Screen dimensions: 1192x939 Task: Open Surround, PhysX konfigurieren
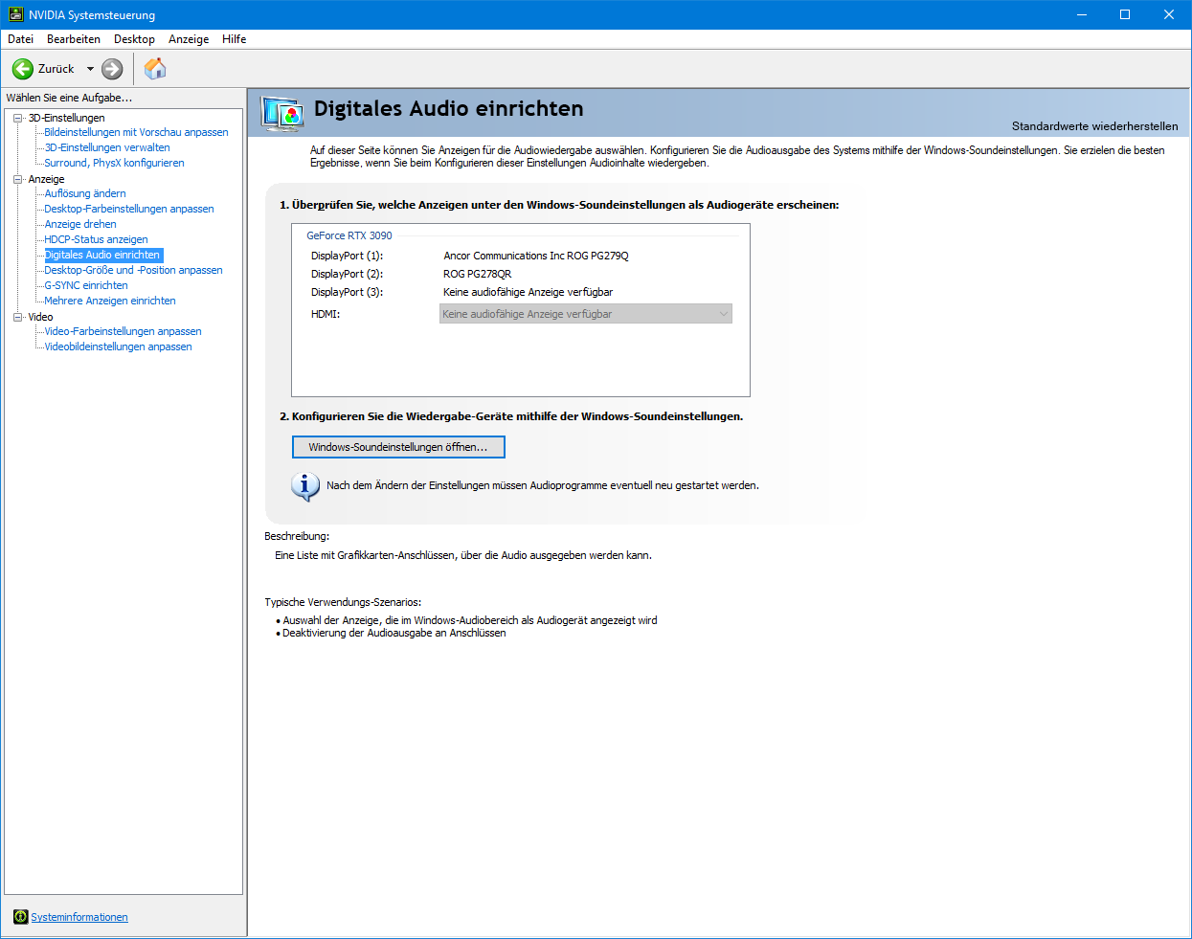click(x=115, y=163)
